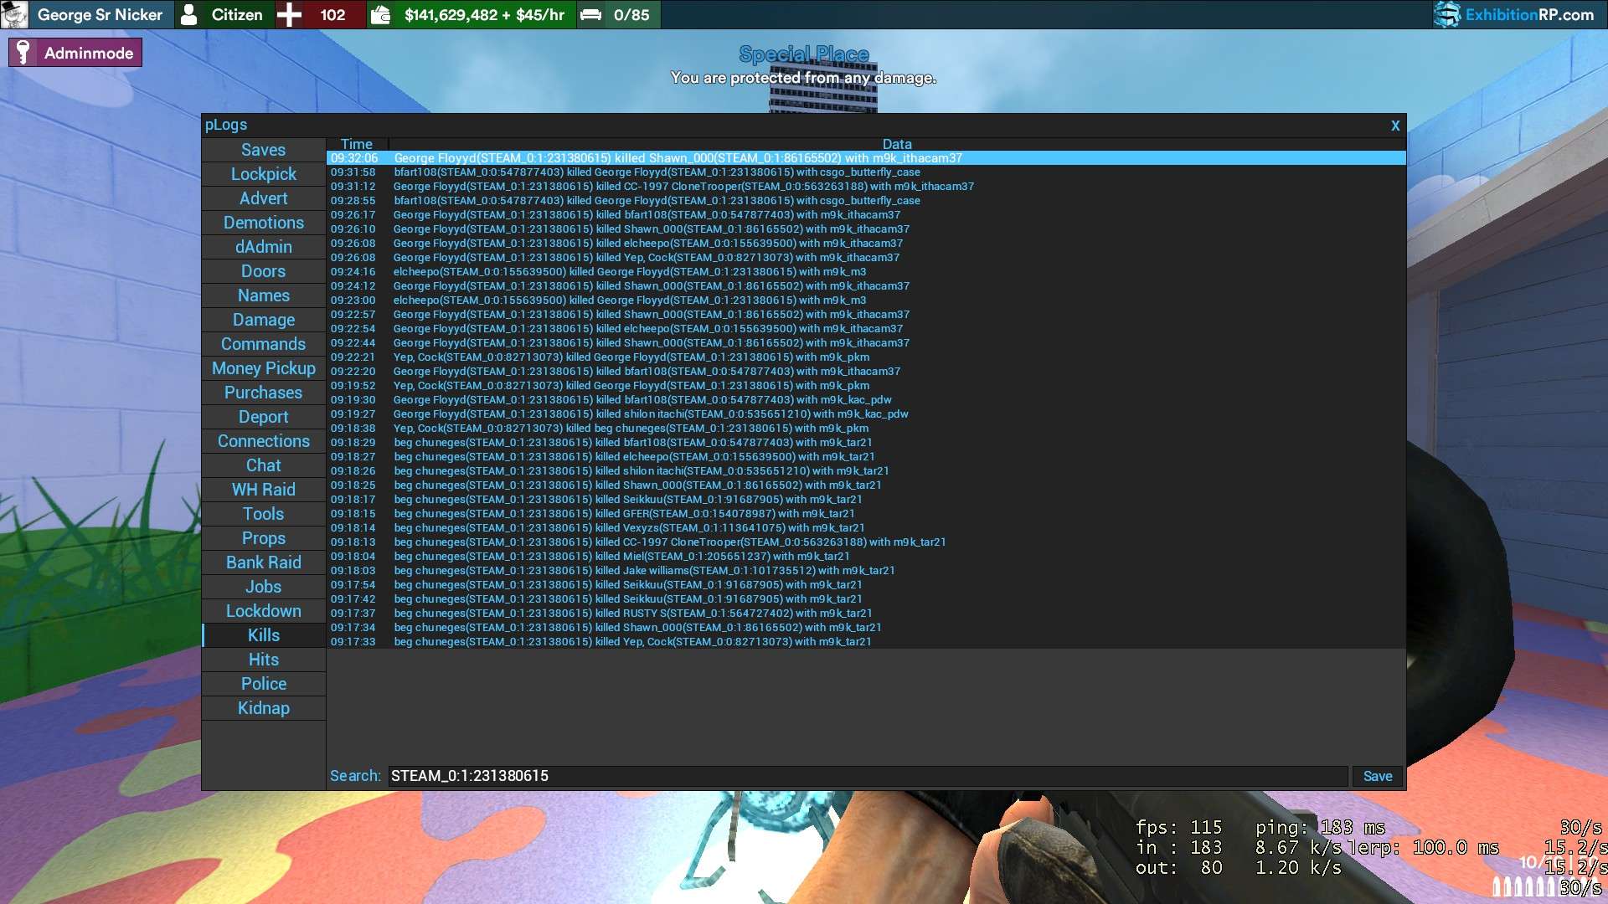The height and width of the screenshot is (904, 1608).
Task: Click the Data column header
Action: pyautogui.click(x=897, y=144)
